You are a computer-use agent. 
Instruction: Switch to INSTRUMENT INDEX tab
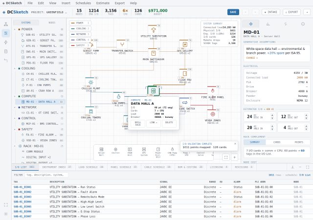[57, 167]
